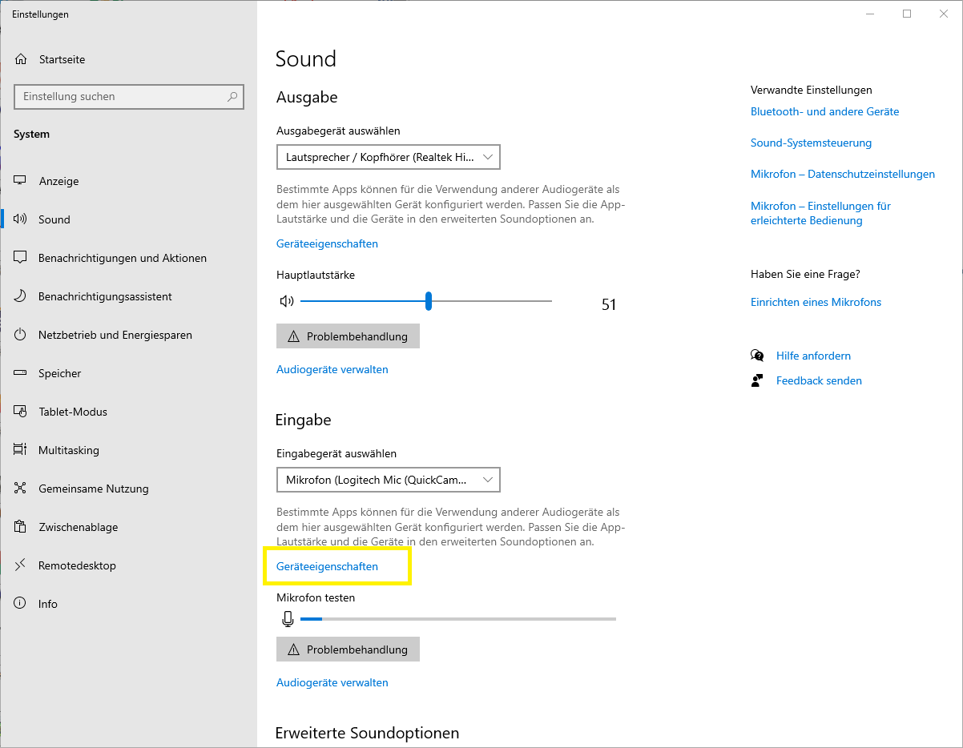Click the Hilfe anfordern chat icon
The height and width of the screenshot is (748, 963).
click(x=757, y=356)
